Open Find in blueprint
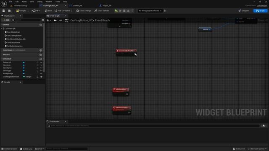269x151 pixels. [x=48, y=11]
